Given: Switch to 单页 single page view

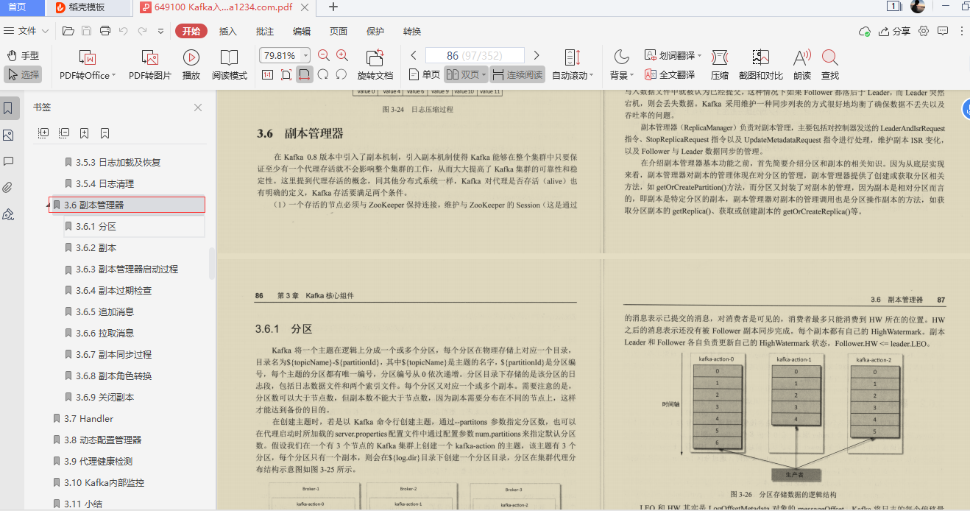Looking at the screenshot, I should [x=425, y=74].
